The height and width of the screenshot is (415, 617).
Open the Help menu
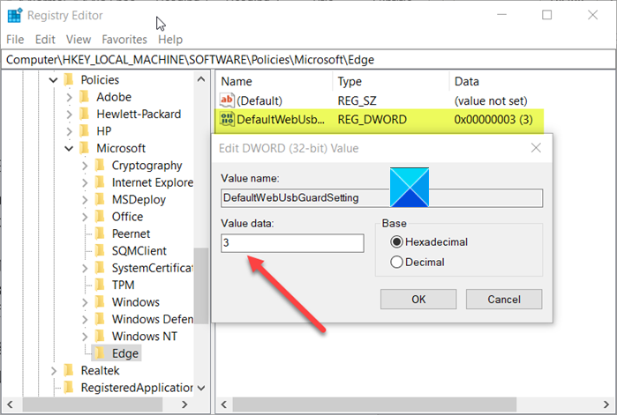170,40
